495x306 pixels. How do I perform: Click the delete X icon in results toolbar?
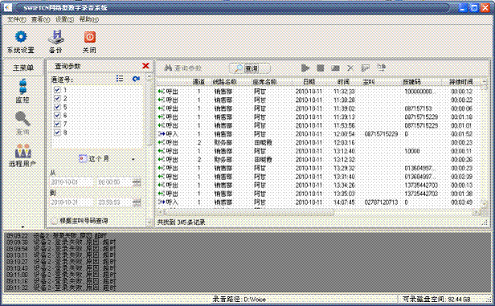(x=350, y=67)
